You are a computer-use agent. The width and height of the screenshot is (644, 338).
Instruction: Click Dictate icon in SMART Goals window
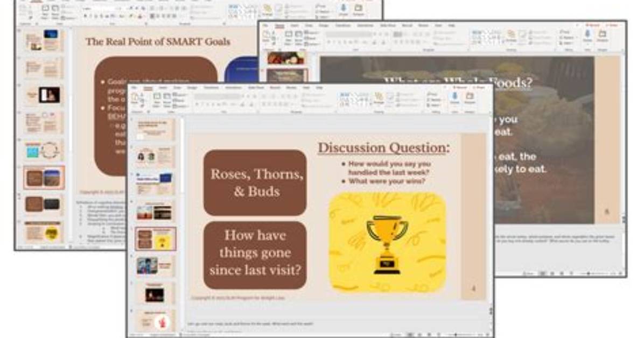coord(344,9)
